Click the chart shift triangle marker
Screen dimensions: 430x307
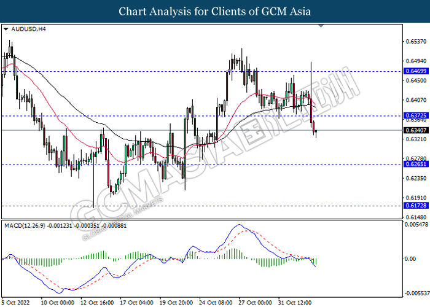tap(321, 26)
